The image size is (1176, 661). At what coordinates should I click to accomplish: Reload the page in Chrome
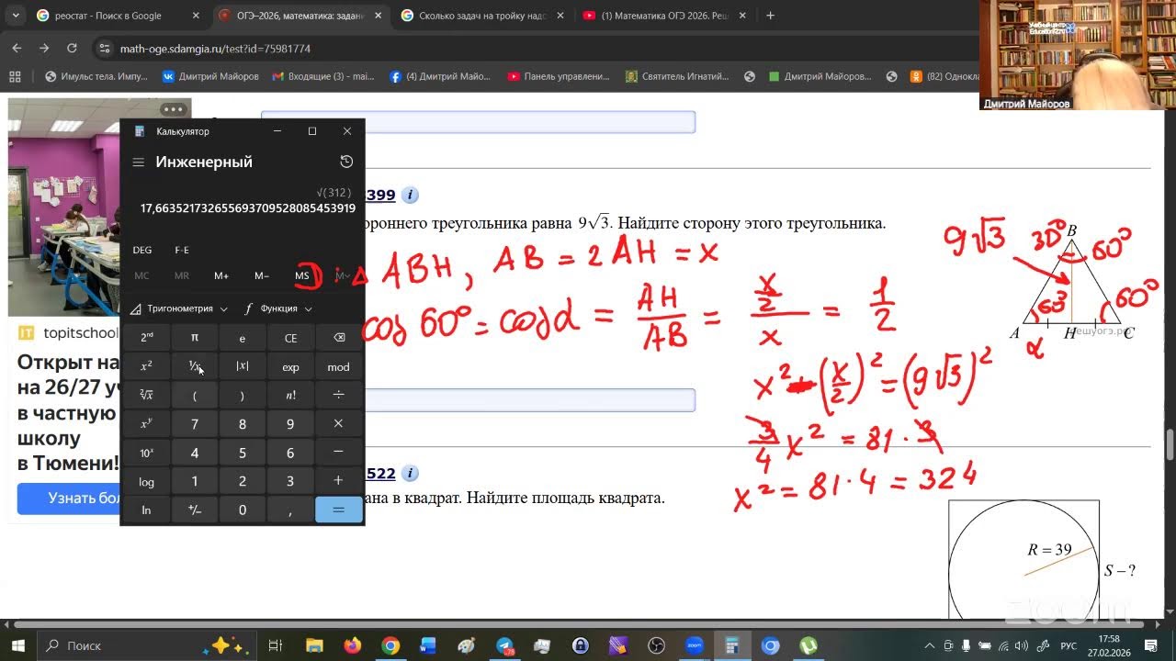click(73, 48)
